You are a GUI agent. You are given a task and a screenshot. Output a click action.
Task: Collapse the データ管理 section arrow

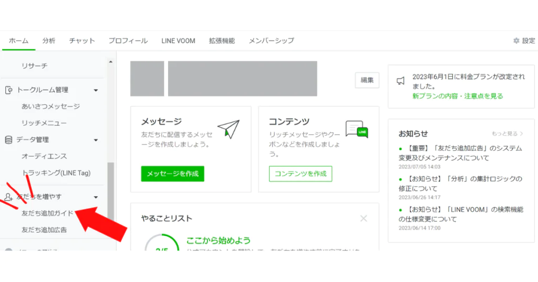[x=96, y=140]
